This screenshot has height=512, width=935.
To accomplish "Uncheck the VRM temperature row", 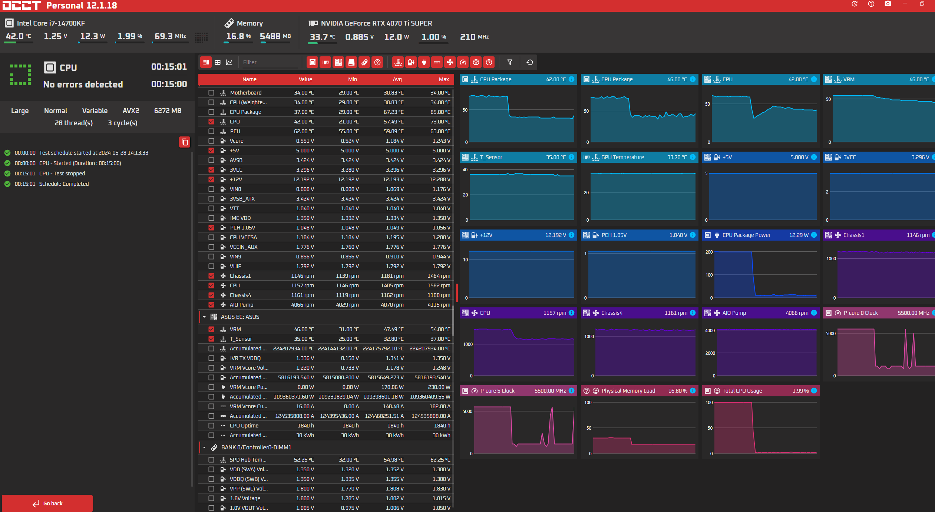I will coord(211,329).
